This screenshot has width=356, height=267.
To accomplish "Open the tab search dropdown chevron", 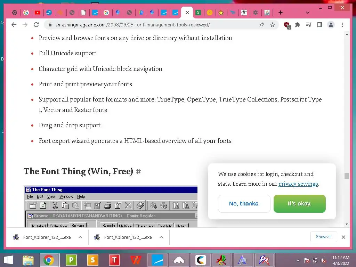I will pyautogui.click(x=308, y=13).
